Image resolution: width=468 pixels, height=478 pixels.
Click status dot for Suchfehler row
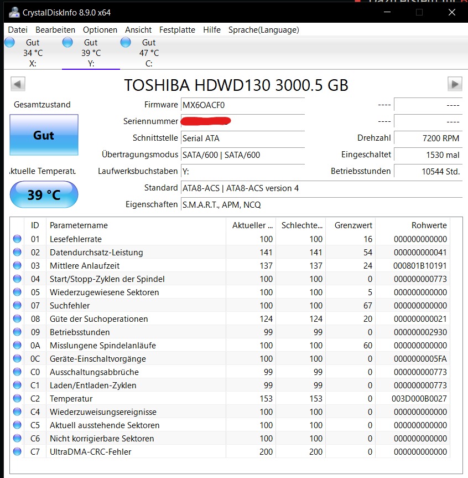tap(17, 305)
